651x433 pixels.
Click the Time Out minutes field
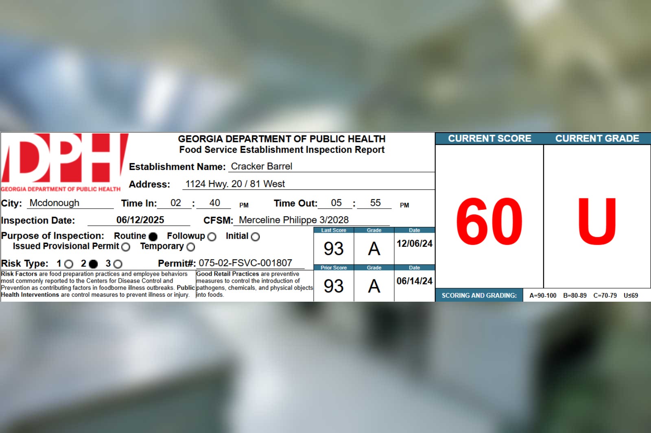pyautogui.click(x=375, y=203)
